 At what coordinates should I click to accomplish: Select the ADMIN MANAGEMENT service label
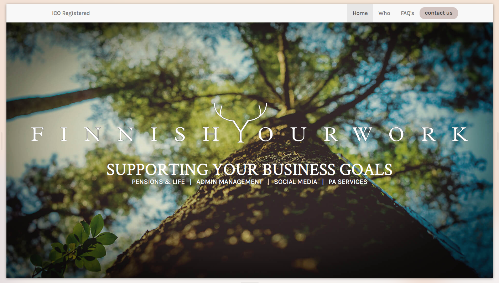click(x=229, y=182)
